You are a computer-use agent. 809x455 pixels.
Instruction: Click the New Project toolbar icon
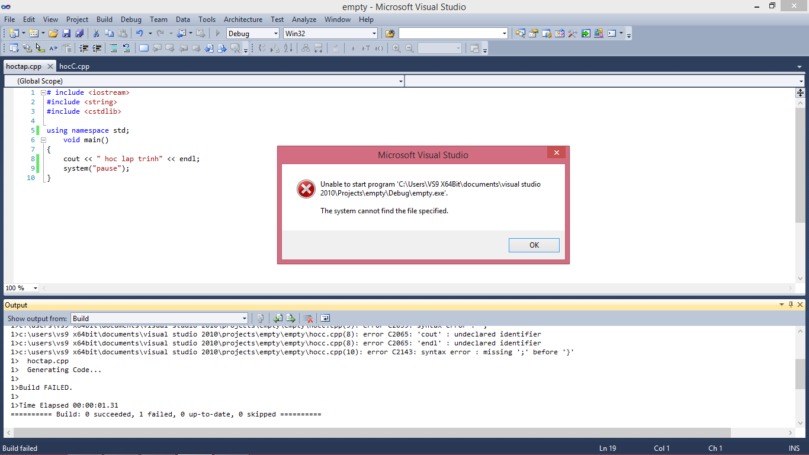pos(14,33)
